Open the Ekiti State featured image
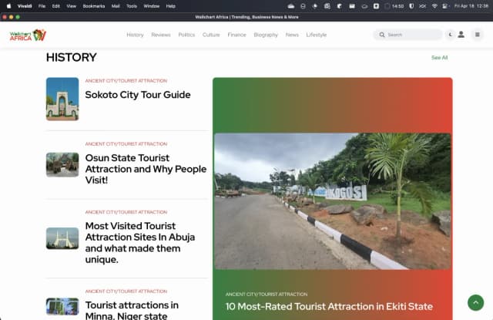 (x=332, y=200)
